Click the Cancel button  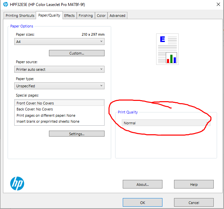pyautogui.click(x=194, y=202)
